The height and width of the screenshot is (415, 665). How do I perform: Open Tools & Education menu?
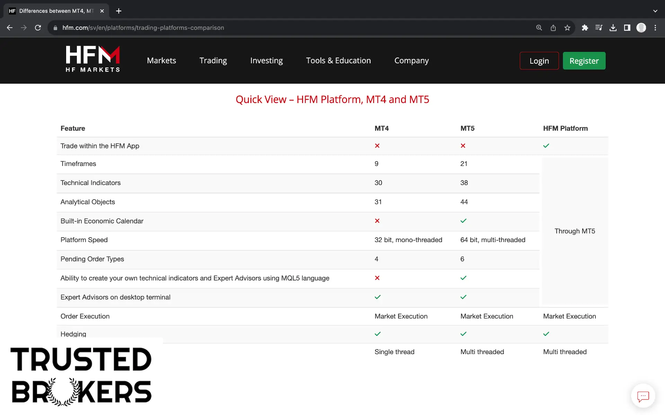(338, 61)
